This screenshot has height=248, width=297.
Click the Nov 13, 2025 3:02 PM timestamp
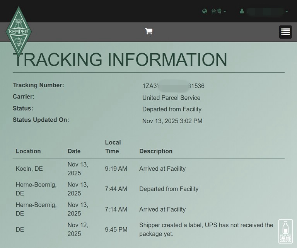tap(172, 121)
